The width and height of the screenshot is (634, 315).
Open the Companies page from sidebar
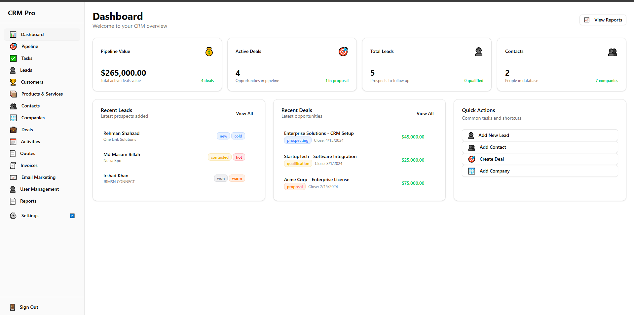(33, 118)
